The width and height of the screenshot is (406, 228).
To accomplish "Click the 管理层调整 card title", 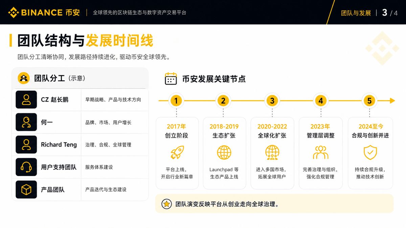I will tap(320, 135).
